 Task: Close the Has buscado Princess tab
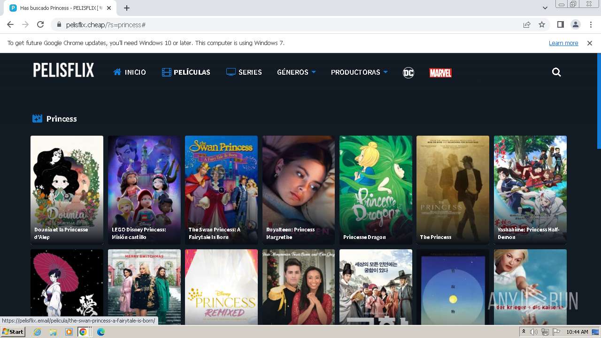pyautogui.click(x=109, y=8)
